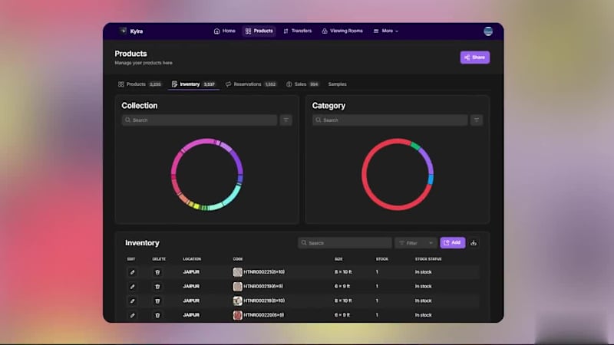Screen dimensions: 614x345
Task: Click the code text HTNR000220
Action: [x=263, y=315]
